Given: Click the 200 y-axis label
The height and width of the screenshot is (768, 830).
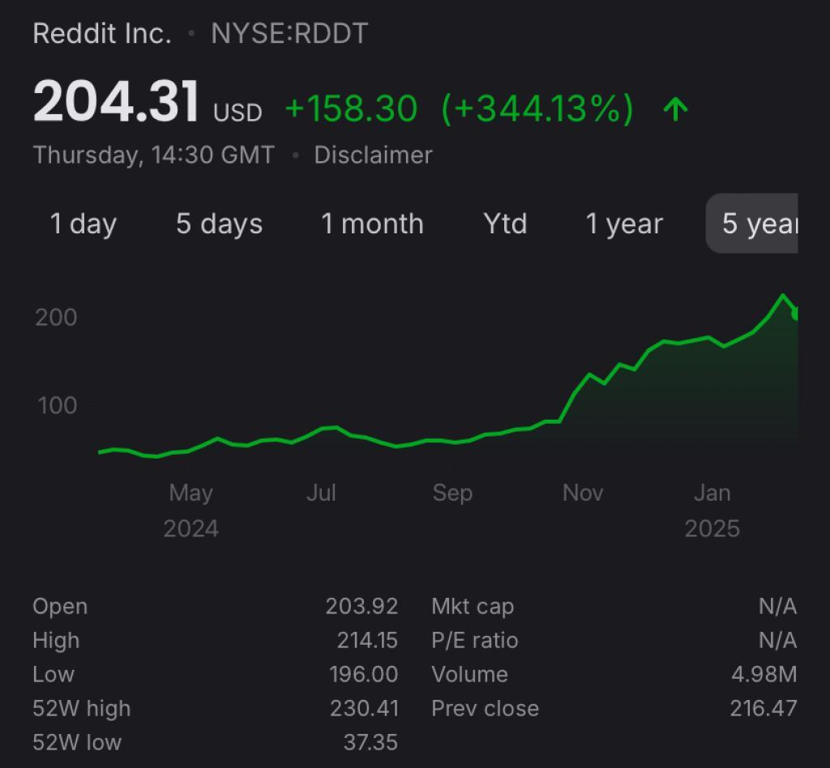Looking at the screenshot, I should (x=56, y=318).
